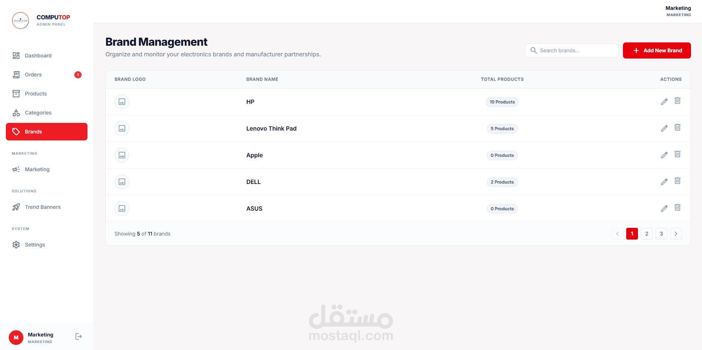The height and width of the screenshot is (350, 702).
Task: Click the red M avatar circle
Action: [16, 338]
